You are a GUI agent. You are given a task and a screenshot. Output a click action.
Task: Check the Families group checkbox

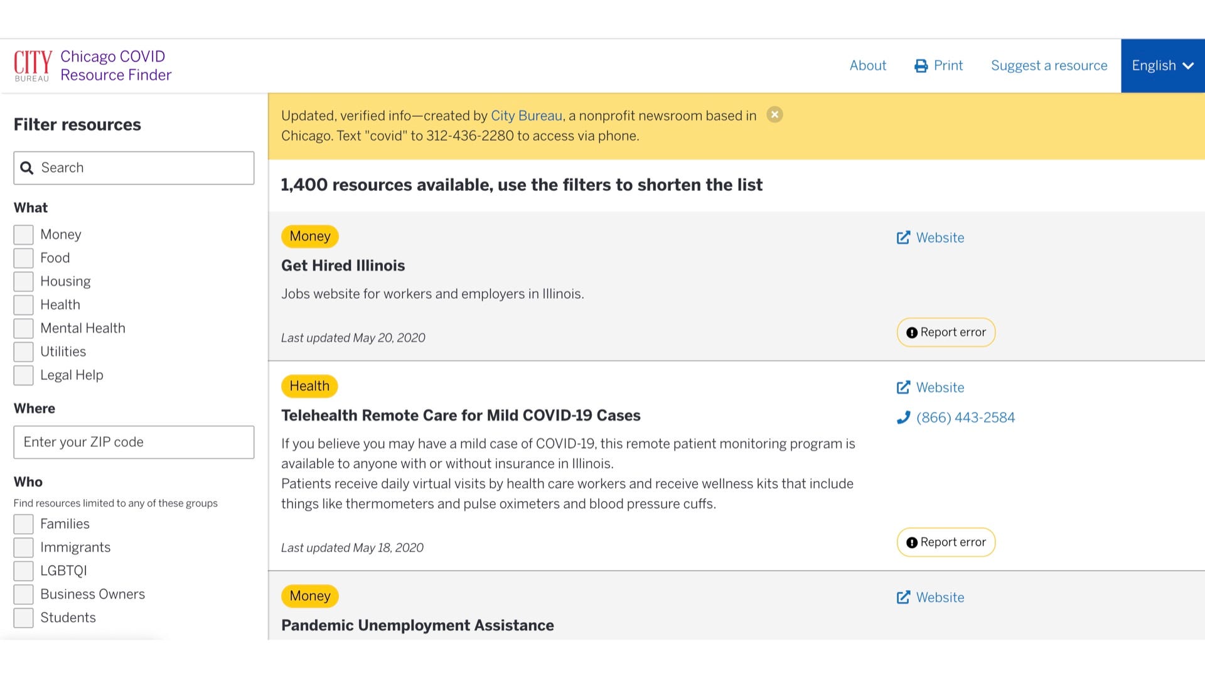[x=23, y=524]
